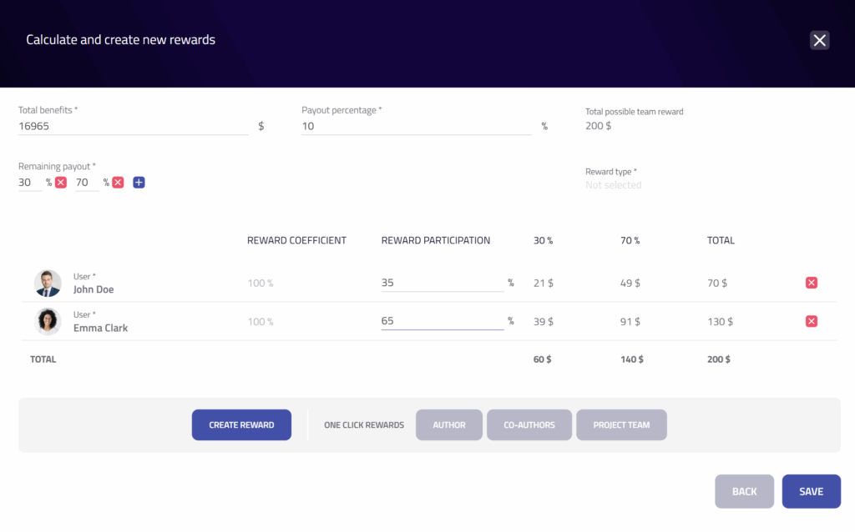The width and height of the screenshot is (855, 532).
Task: Remove the 70% remaining payout split
Action: click(118, 183)
